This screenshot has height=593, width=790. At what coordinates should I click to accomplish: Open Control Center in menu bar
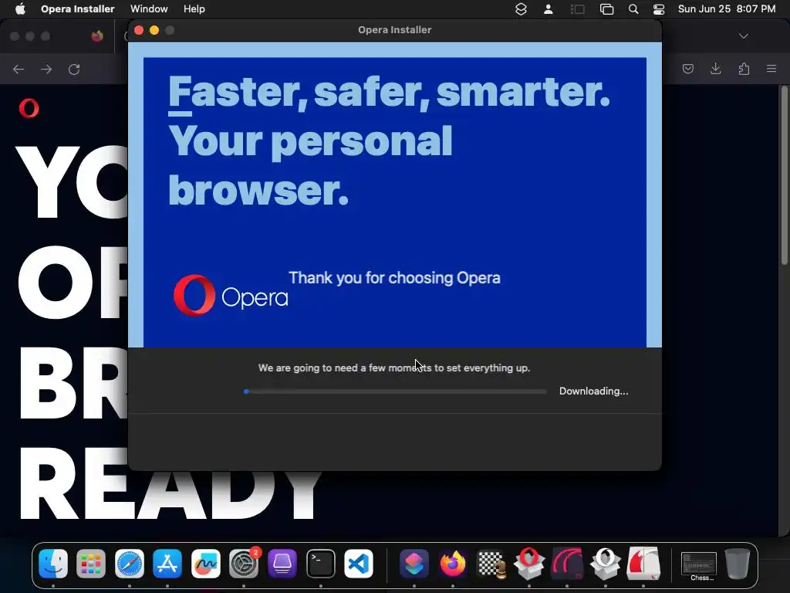click(x=659, y=9)
